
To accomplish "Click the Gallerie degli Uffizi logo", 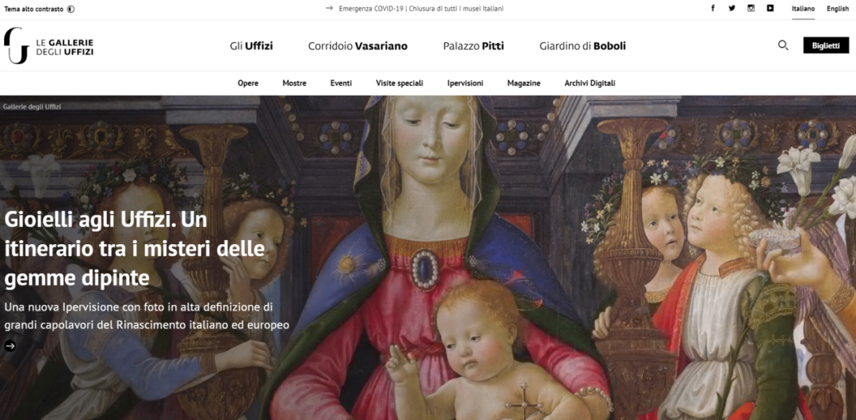I will point(48,46).
